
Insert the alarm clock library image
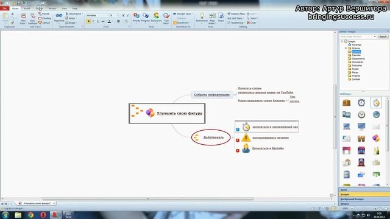coord(361,103)
